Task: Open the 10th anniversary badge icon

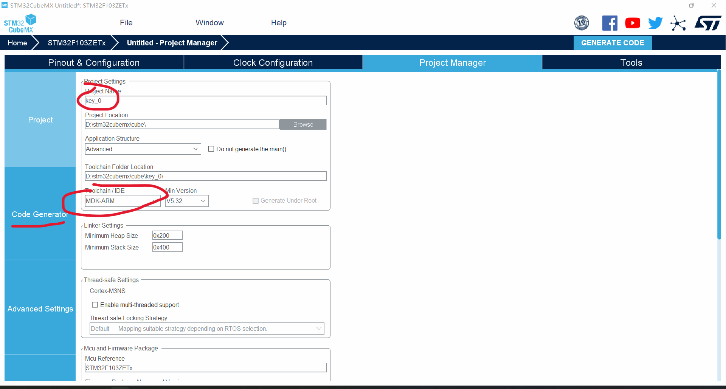Action: [582, 23]
